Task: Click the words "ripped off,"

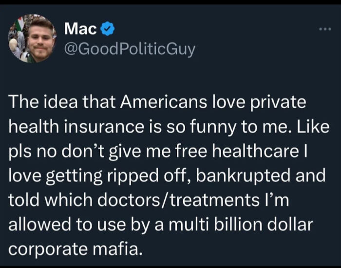Action: tap(149, 176)
